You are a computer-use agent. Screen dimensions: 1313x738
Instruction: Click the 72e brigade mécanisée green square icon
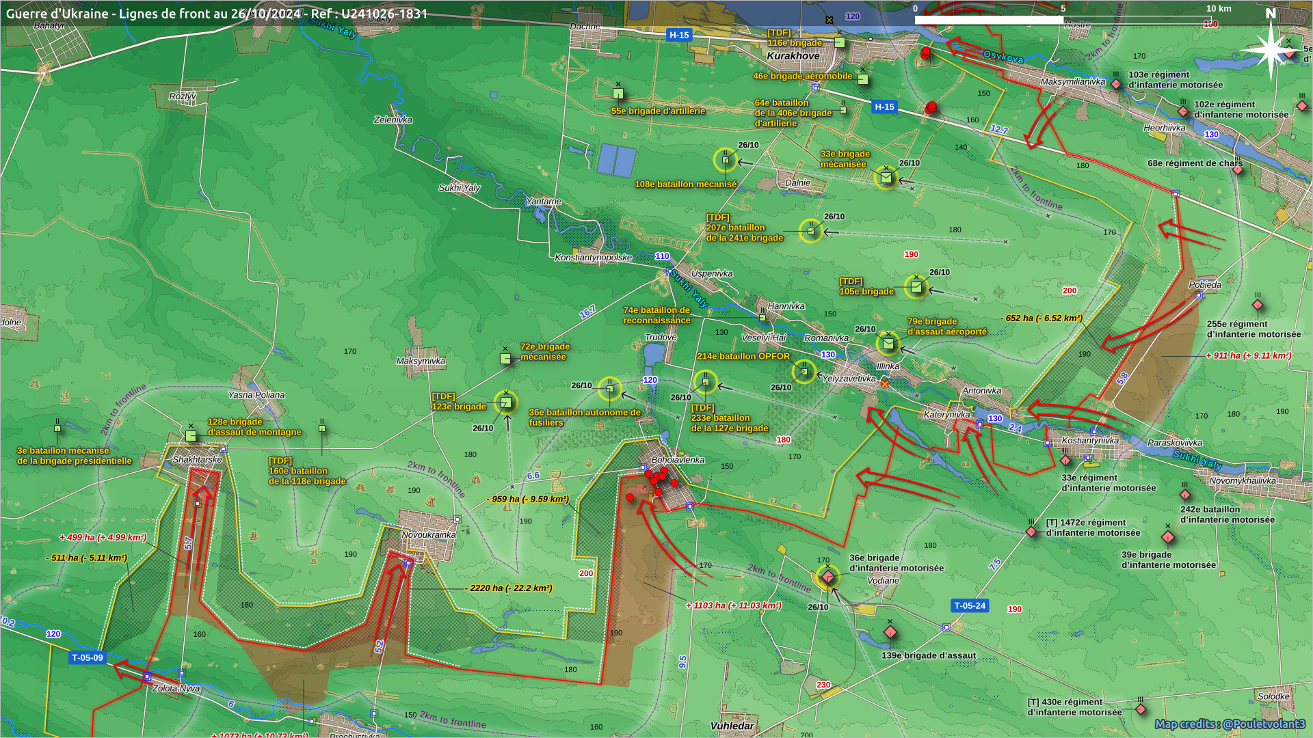(x=505, y=359)
